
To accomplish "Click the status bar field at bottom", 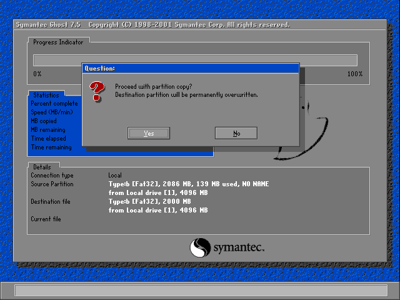I will (201, 290).
